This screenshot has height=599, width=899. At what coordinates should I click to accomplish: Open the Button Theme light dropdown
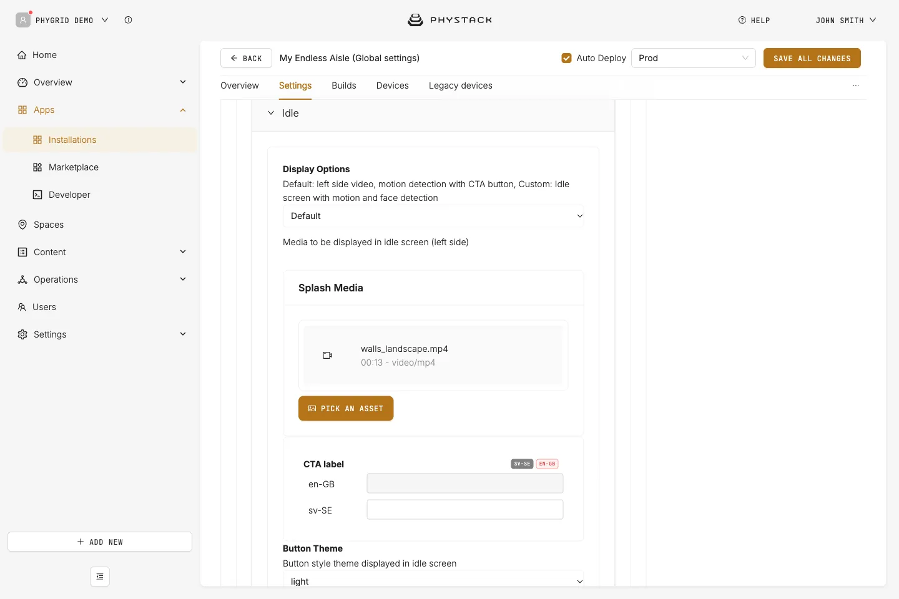(x=433, y=580)
